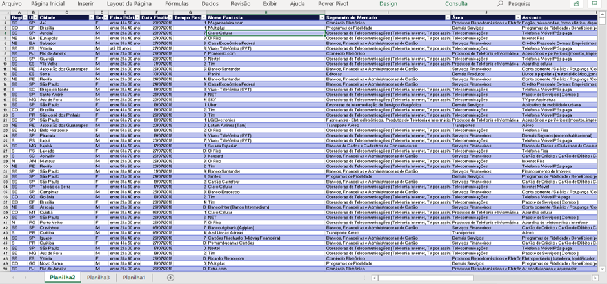
Task: Click the select-all corner of the grid
Action: [5, 13]
